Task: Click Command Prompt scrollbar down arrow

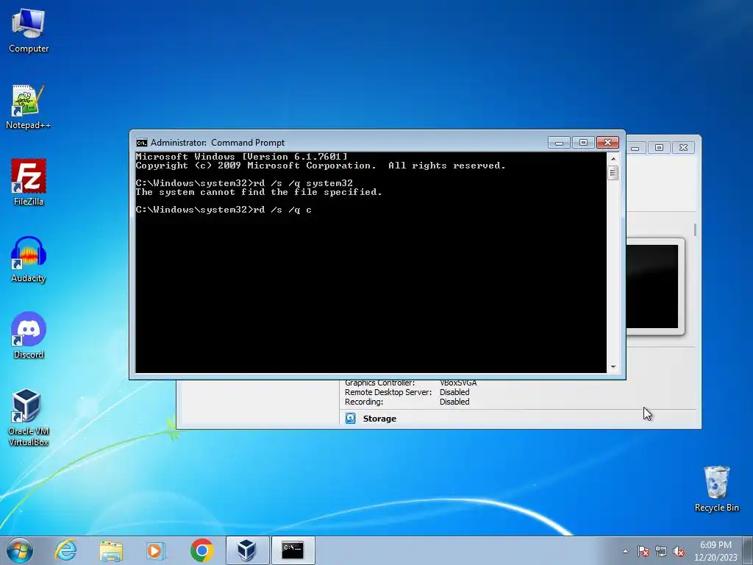Action: click(613, 367)
